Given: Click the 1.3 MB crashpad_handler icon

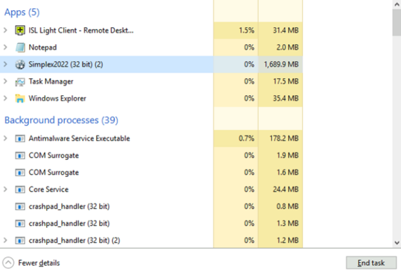Looking at the screenshot, I should pos(20,224).
